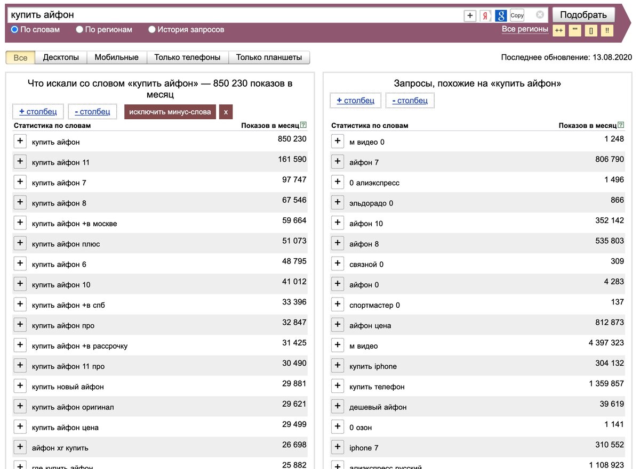Click the plus icon in search field
This screenshot has height=469, width=640.
[470, 15]
